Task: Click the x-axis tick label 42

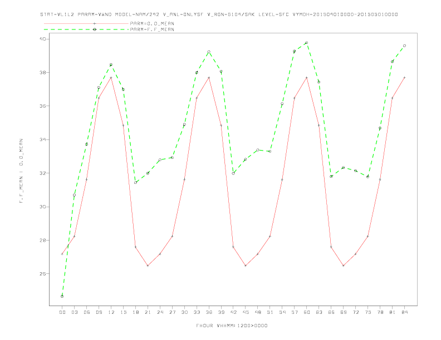Action: [x=233, y=312]
